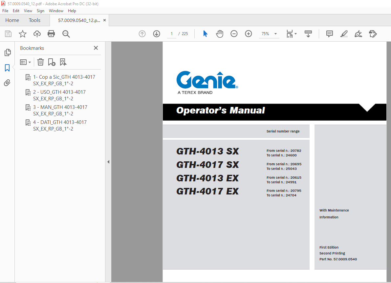Add document to starred favorites
Image resolution: width=391 pixels, height=283 pixels.
coord(23,34)
